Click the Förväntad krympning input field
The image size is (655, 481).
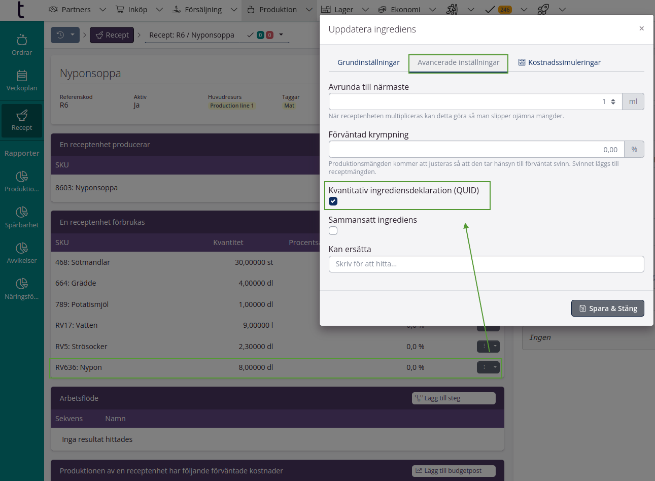tap(476, 150)
